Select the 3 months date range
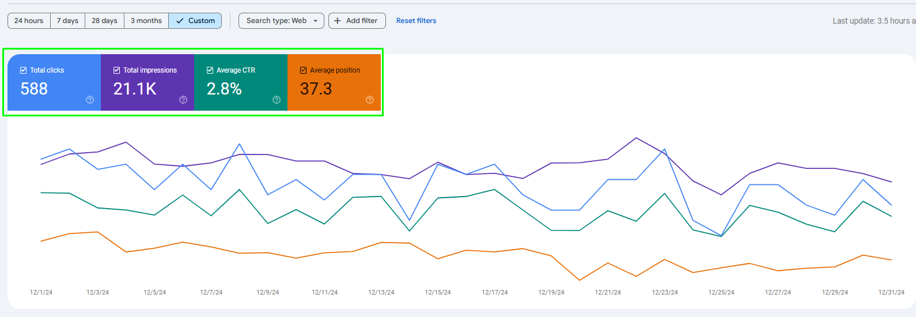 click(x=146, y=21)
